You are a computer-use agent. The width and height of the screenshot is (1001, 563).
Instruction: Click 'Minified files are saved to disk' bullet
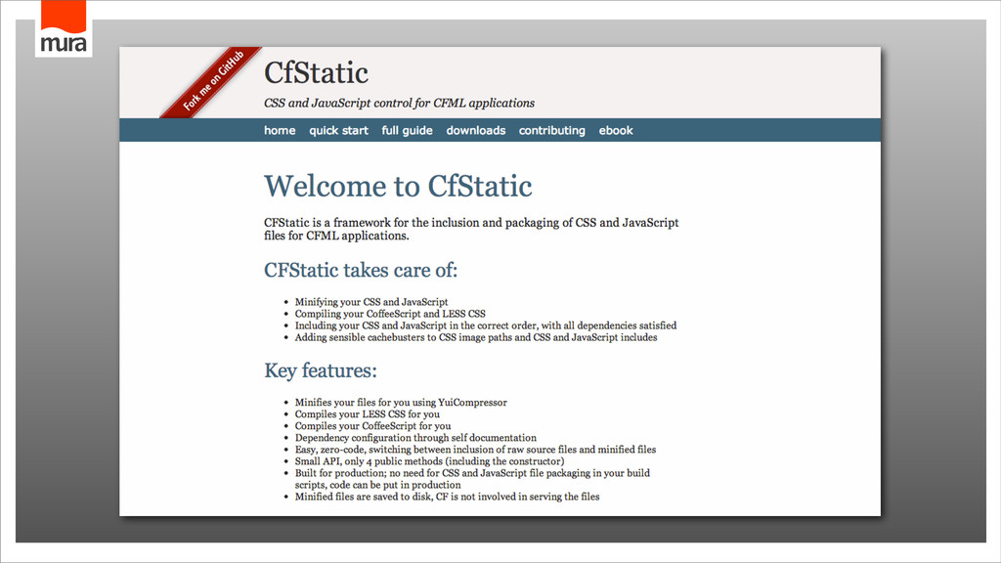click(447, 497)
